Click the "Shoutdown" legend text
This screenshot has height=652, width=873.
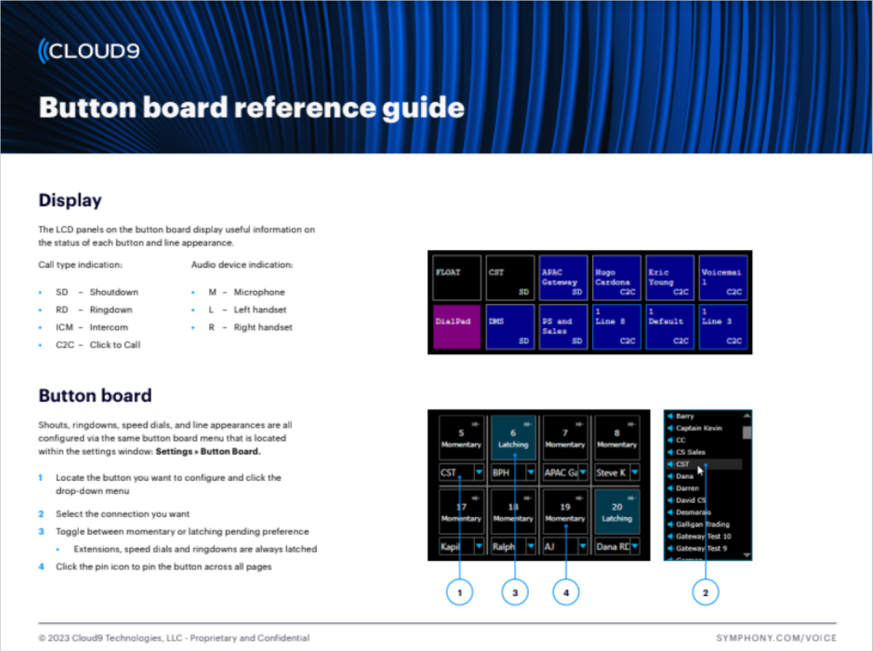114,292
